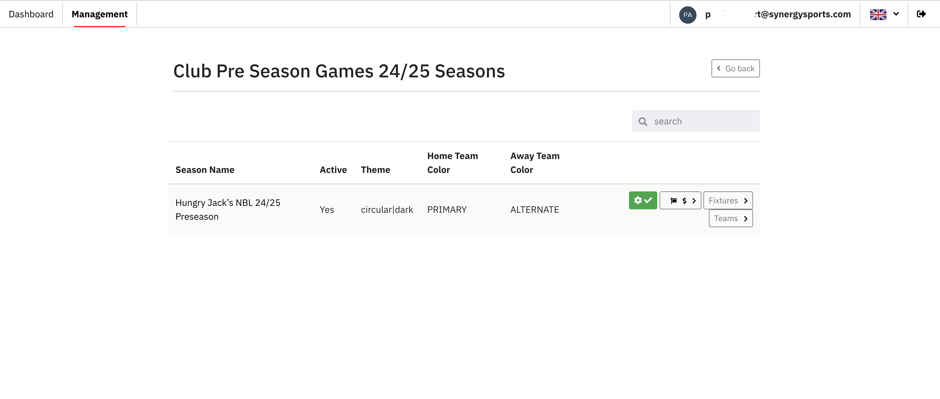
Task: Click the magnifying glass search icon
Action: [x=643, y=122]
